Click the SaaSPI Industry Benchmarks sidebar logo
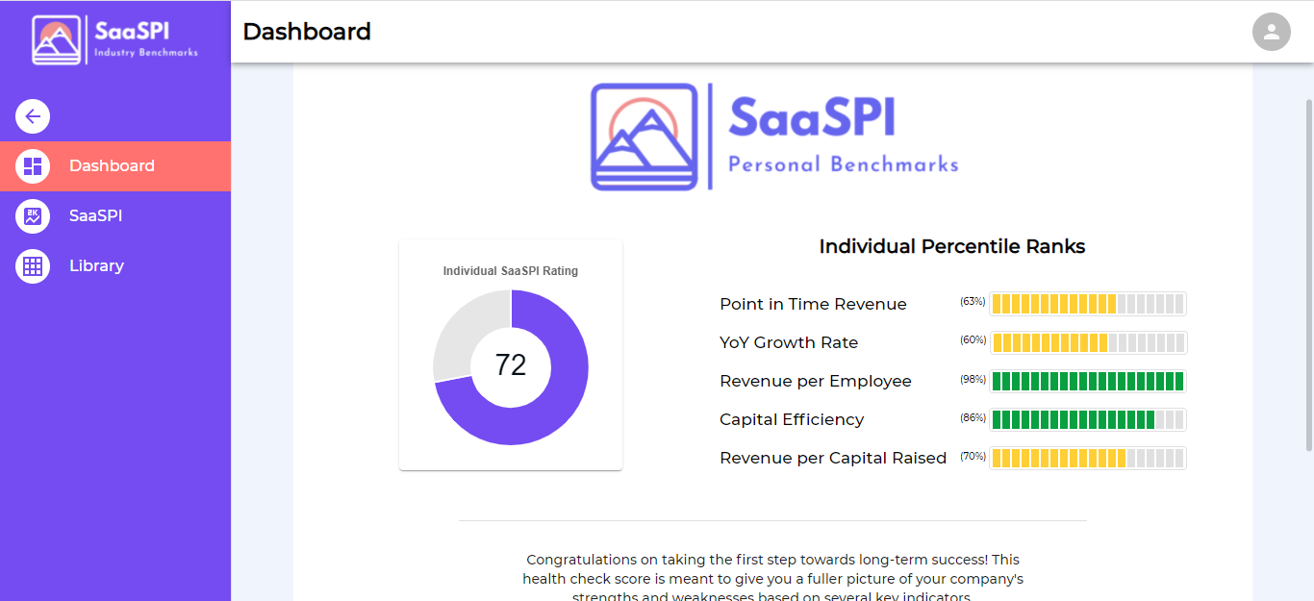This screenshot has height=601, width=1314. [115, 39]
